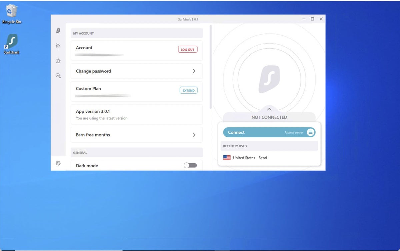Image resolution: width=400 pixels, height=251 pixels.
Task: Click the Account label in account card
Action: (x=84, y=48)
